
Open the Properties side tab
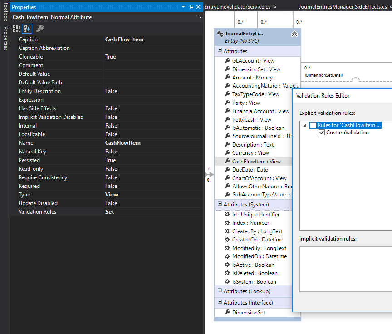[x=5, y=38]
